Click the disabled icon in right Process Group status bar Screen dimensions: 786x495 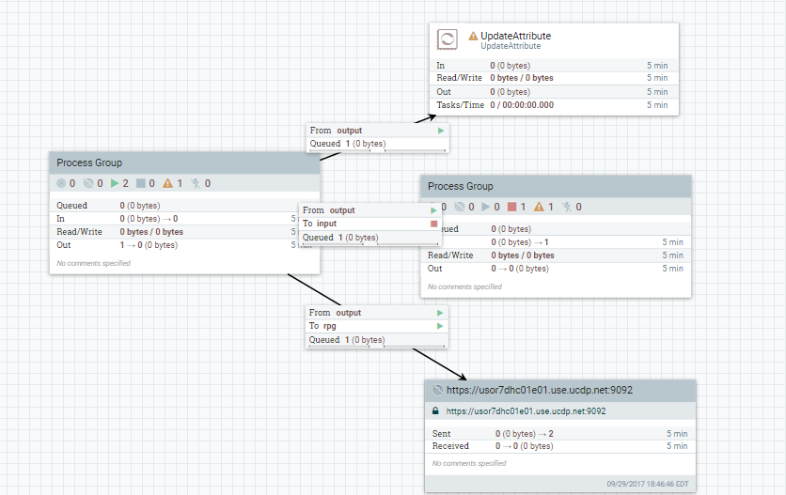point(567,207)
